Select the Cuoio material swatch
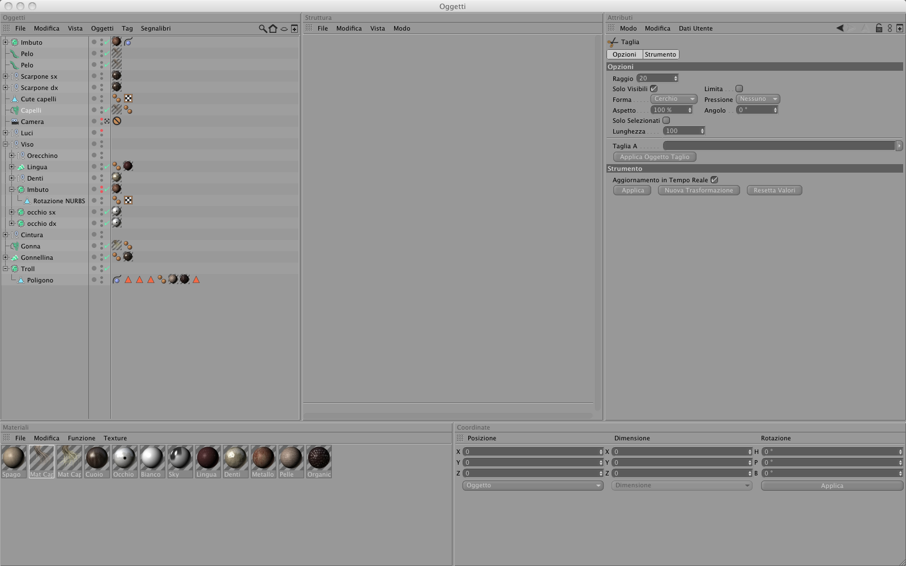906x566 pixels. pyautogui.click(x=96, y=461)
